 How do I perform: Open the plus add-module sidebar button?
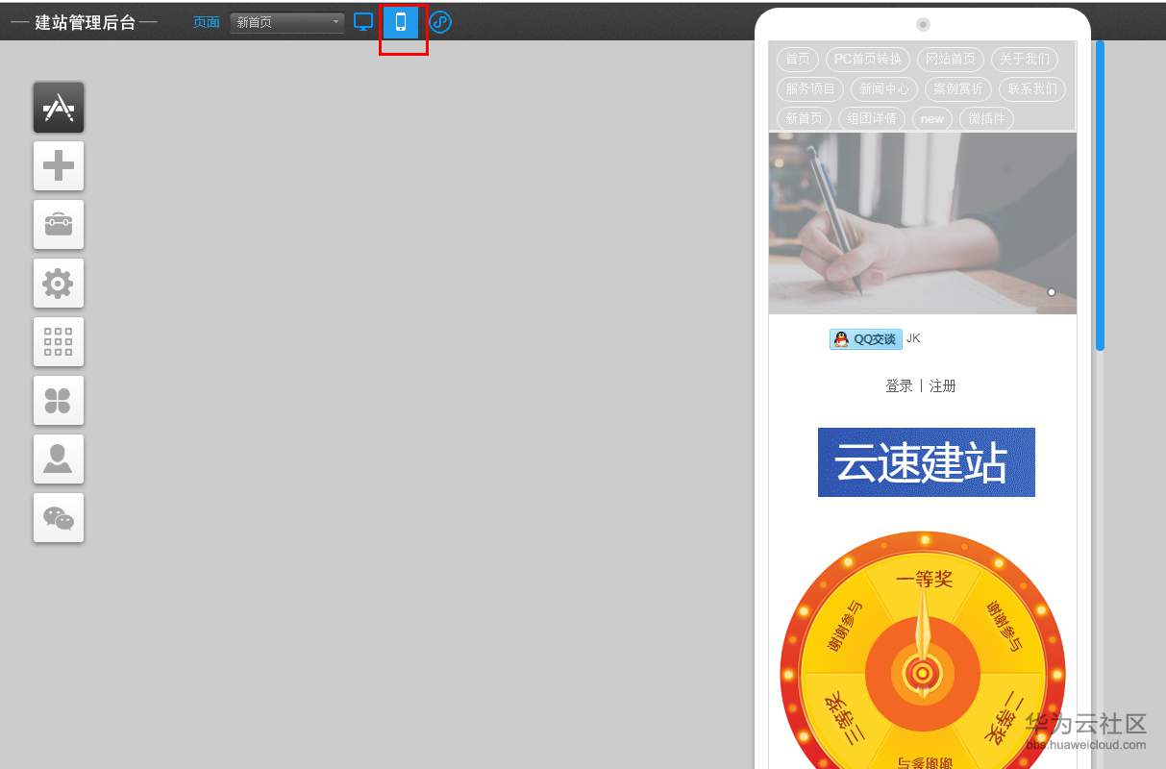(x=59, y=166)
